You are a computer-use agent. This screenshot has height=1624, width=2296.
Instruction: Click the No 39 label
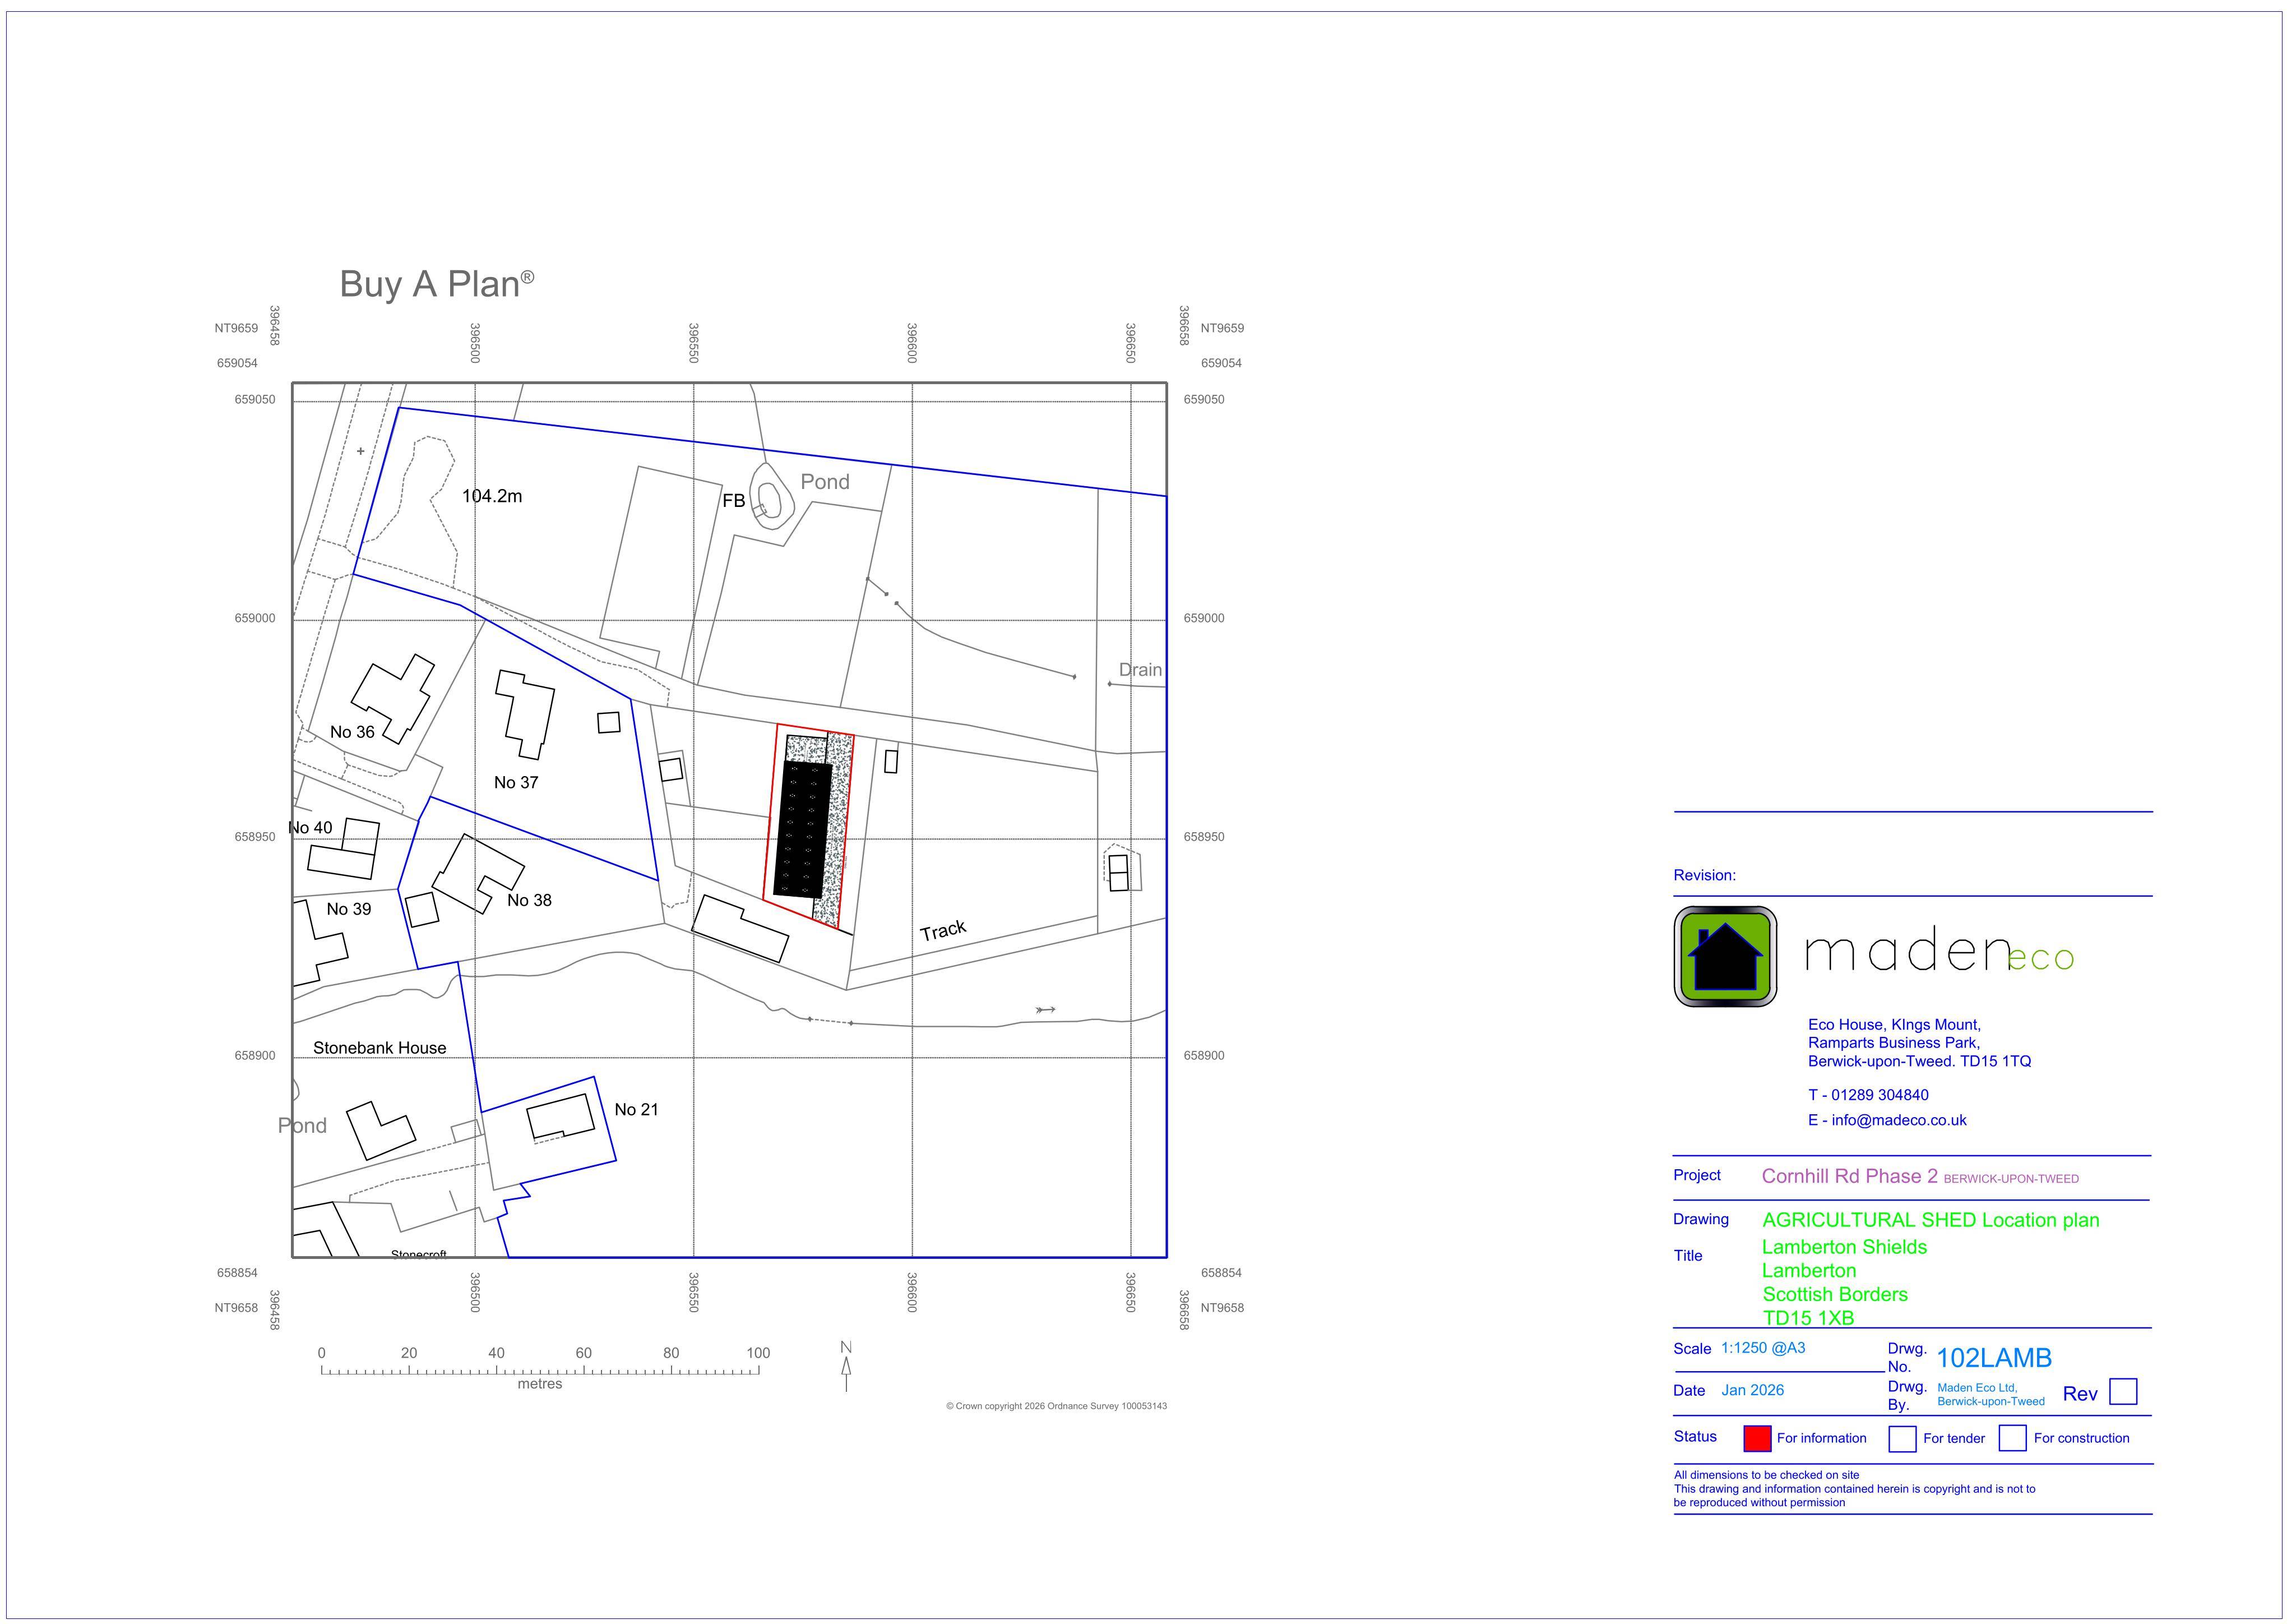(x=349, y=908)
